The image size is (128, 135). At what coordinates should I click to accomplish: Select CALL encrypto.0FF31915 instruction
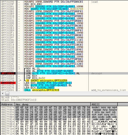tap(42, 90)
